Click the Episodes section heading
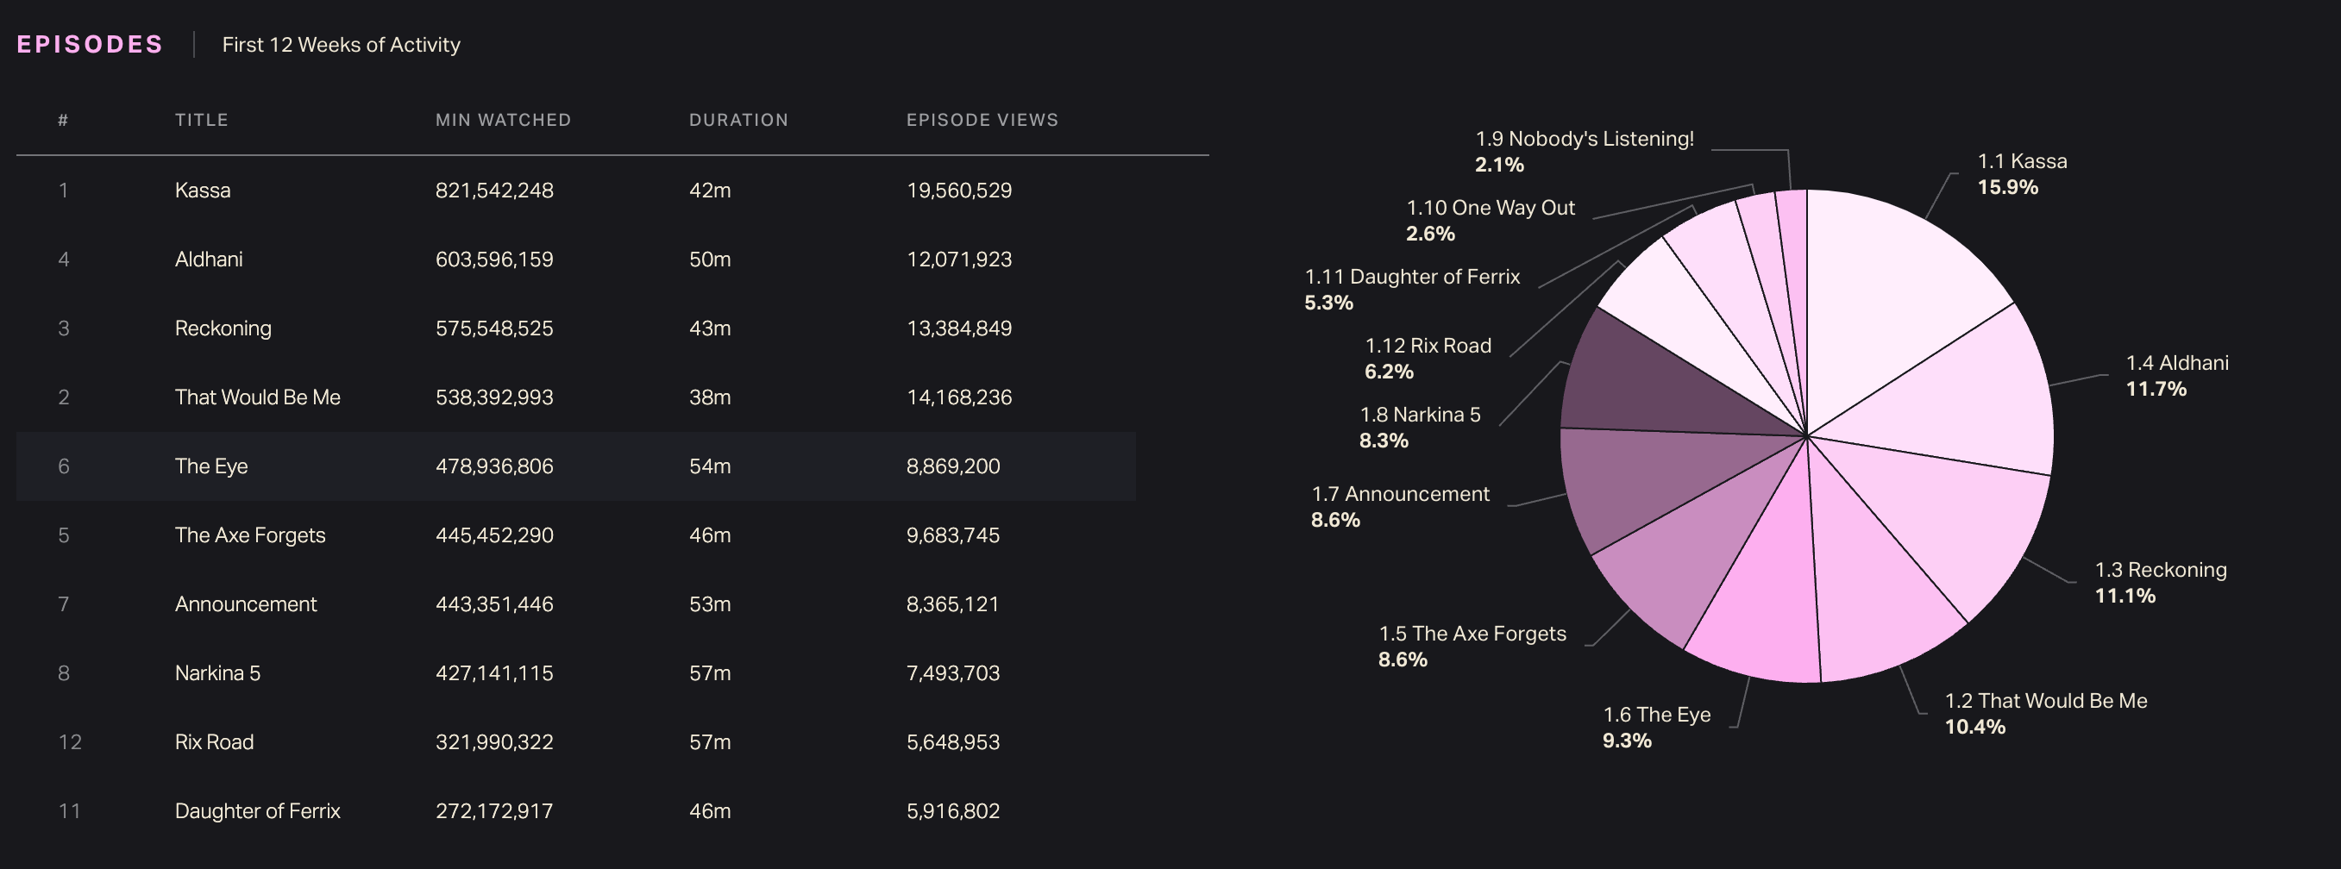 pos(90,45)
